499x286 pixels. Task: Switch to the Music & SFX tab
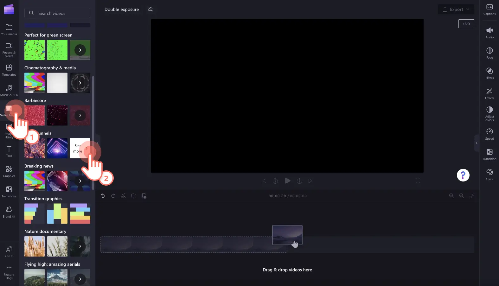(x=9, y=90)
